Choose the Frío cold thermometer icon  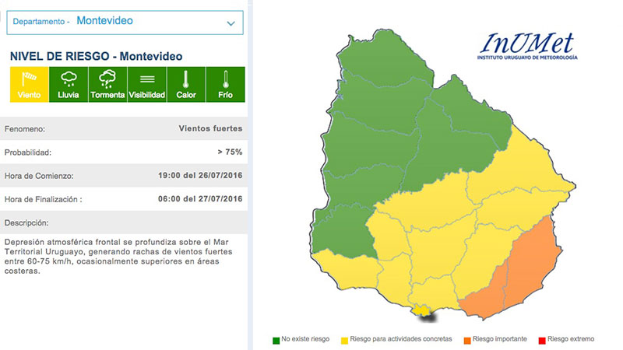(225, 84)
